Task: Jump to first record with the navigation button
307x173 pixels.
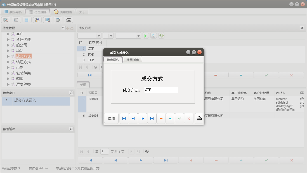Action: (x=124, y=118)
